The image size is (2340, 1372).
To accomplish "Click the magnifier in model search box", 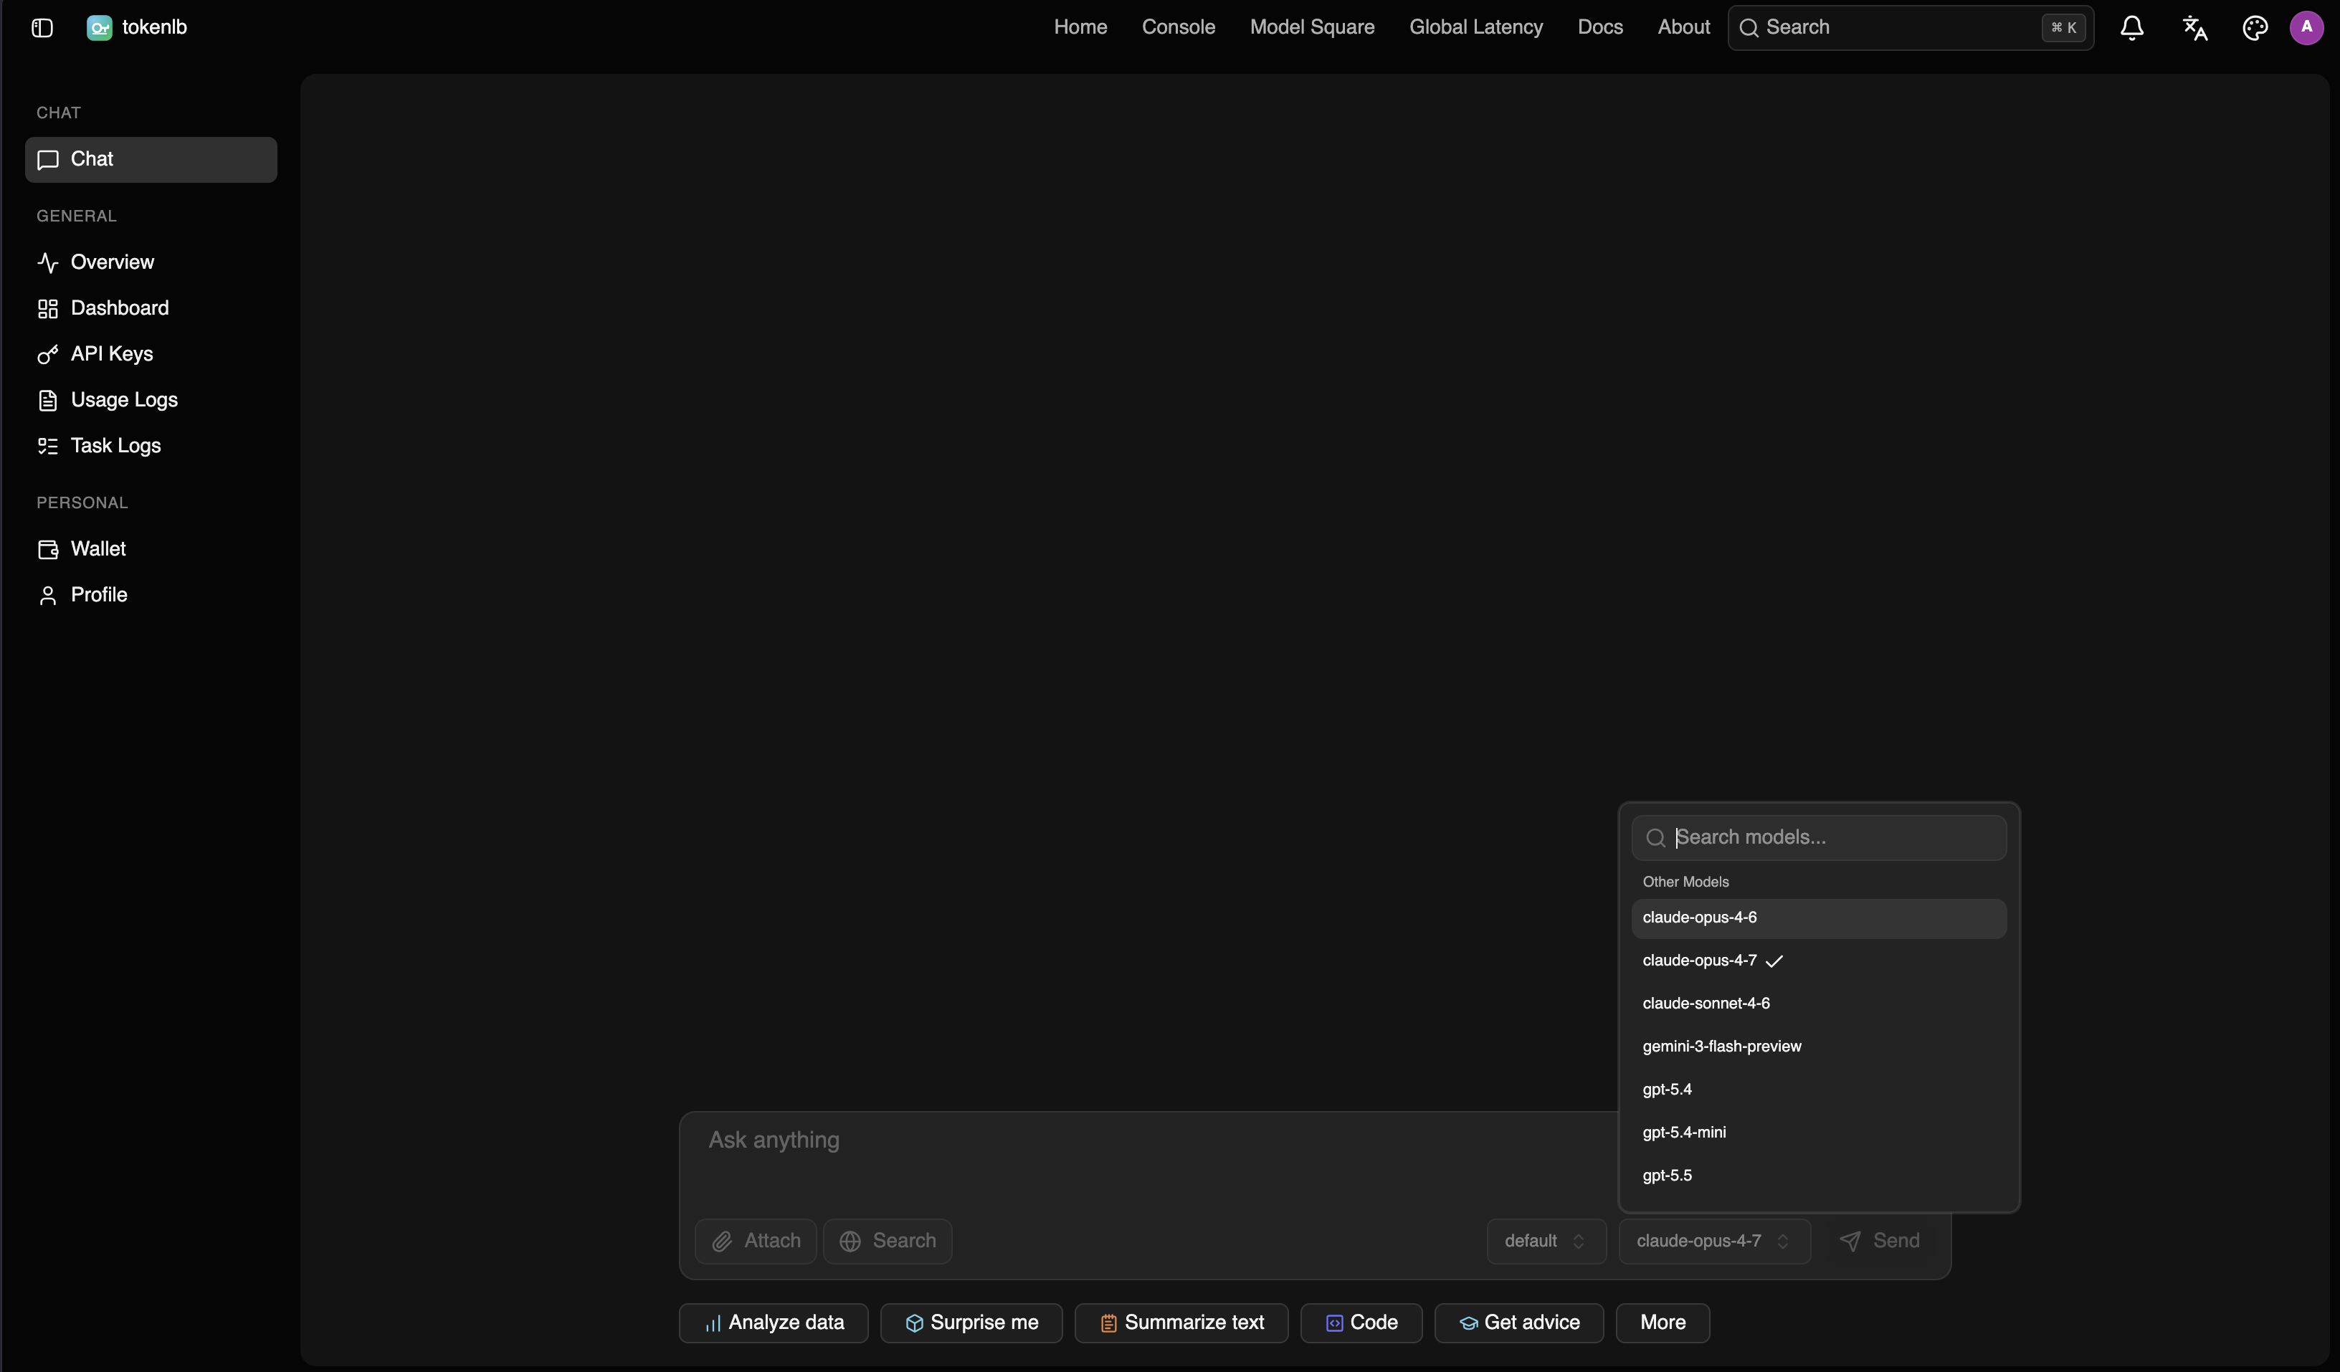I will click(1655, 838).
